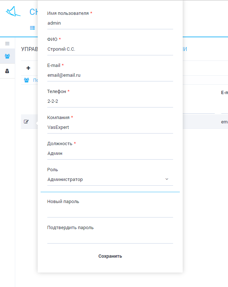Click the E-mail input field
Screen dimensions: 228x287
pos(110,75)
